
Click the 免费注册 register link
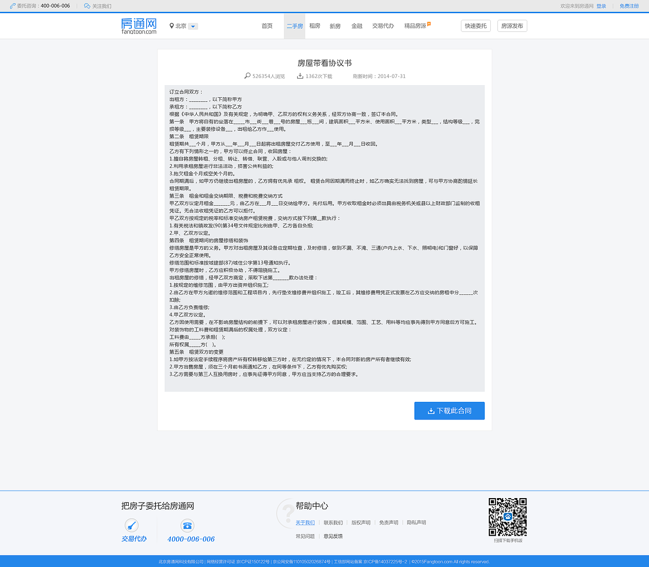tap(629, 6)
